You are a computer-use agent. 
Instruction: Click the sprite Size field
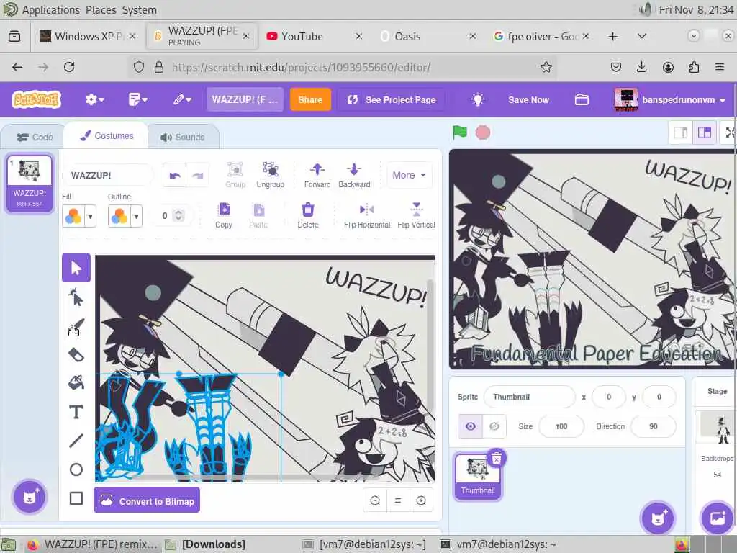click(x=561, y=426)
